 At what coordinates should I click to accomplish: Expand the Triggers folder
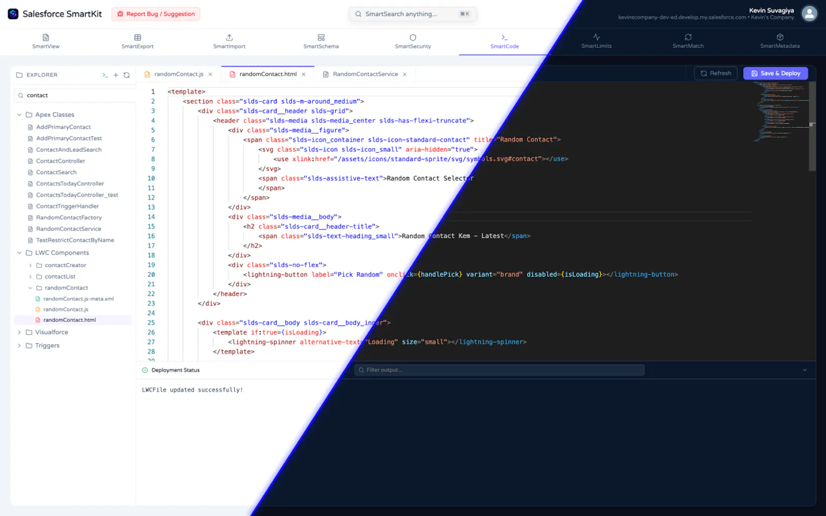pos(20,346)
